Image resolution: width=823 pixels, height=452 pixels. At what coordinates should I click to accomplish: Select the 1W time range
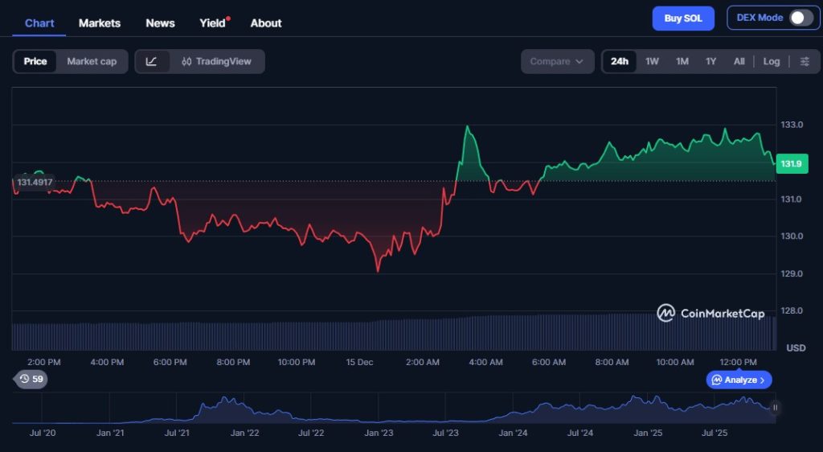pos(652,61)
